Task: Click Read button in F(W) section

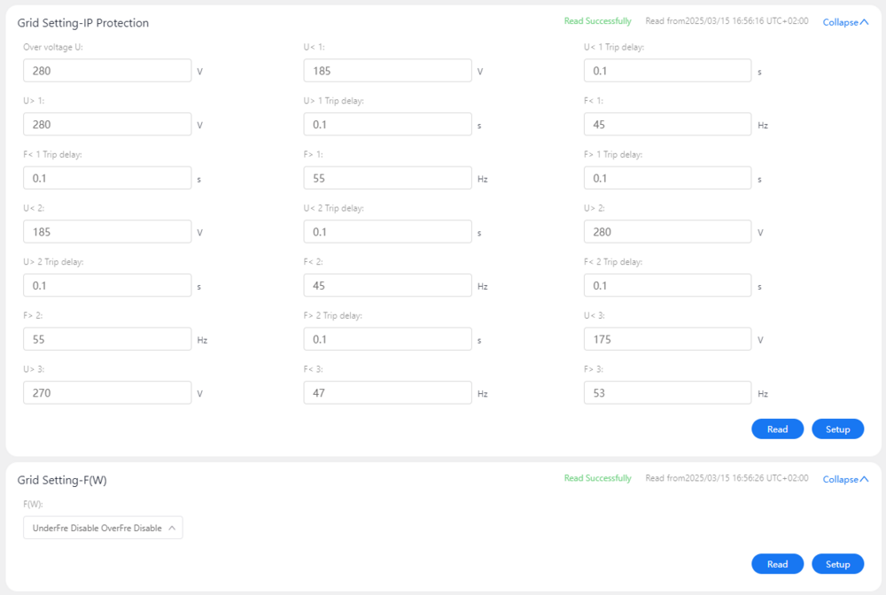Action: pyautogui.click(x=777, y=564)
